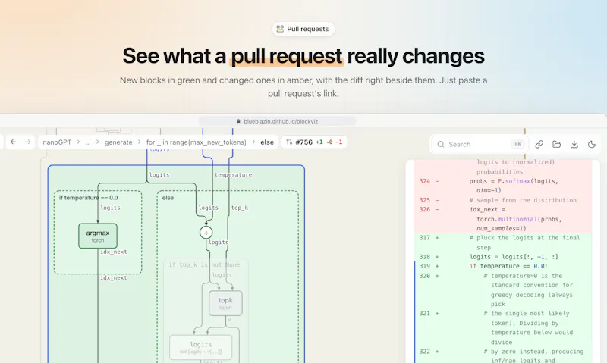This screenshot has height=363, width=607.
Task: Click diff line number 319
Action: [x=424, y=266]
